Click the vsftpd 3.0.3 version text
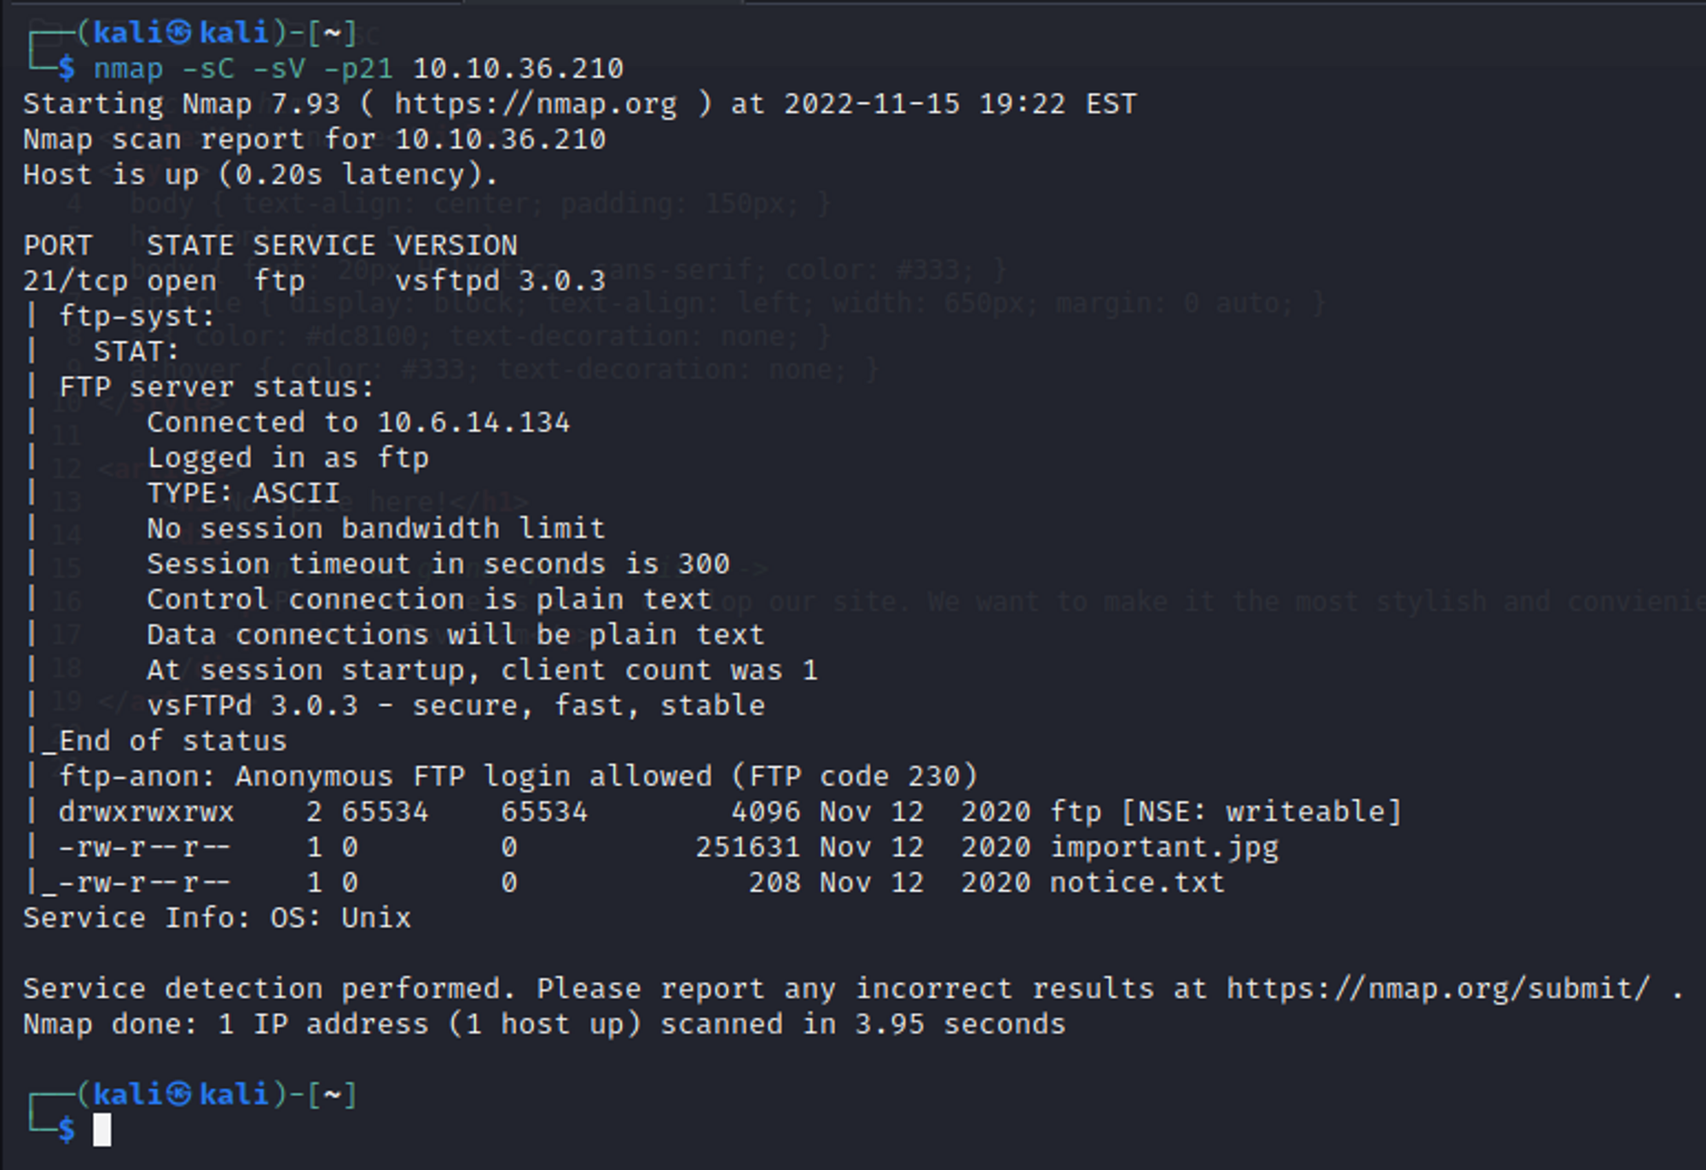Viewport: 1706px width, 1170px height. coord(500,281)
